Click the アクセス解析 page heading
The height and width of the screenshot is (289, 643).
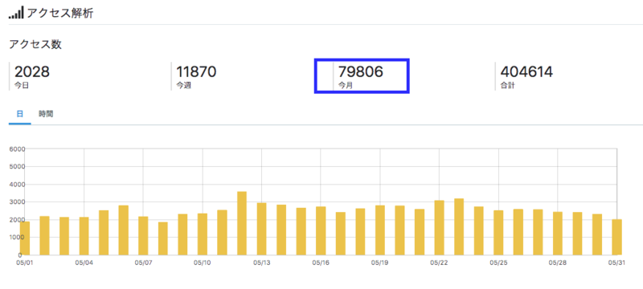tap(60, 14)
